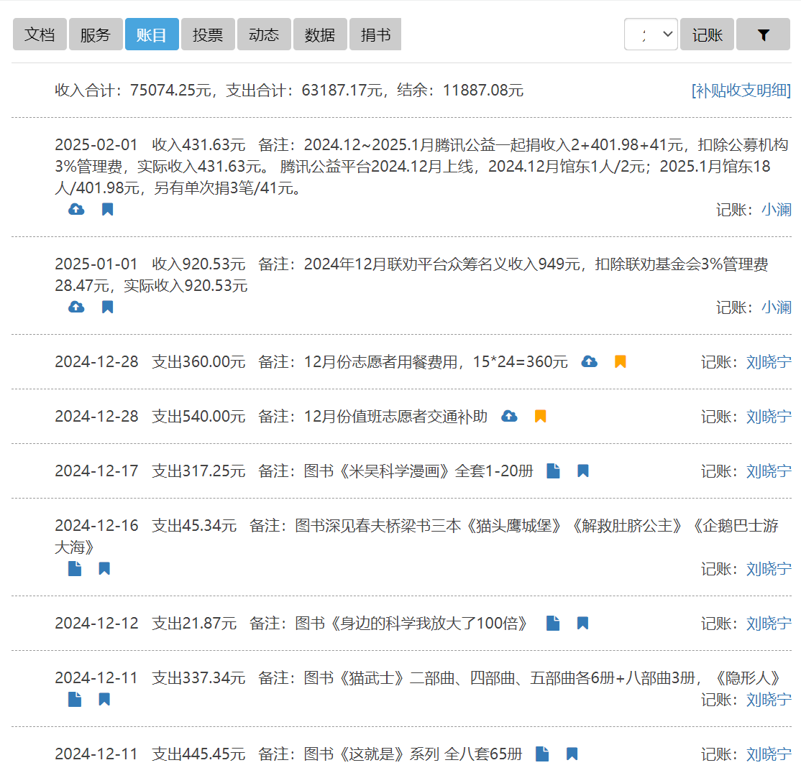Toggle the bookmark on 猫武士 支出337.34元 entry

click(104, 700)
